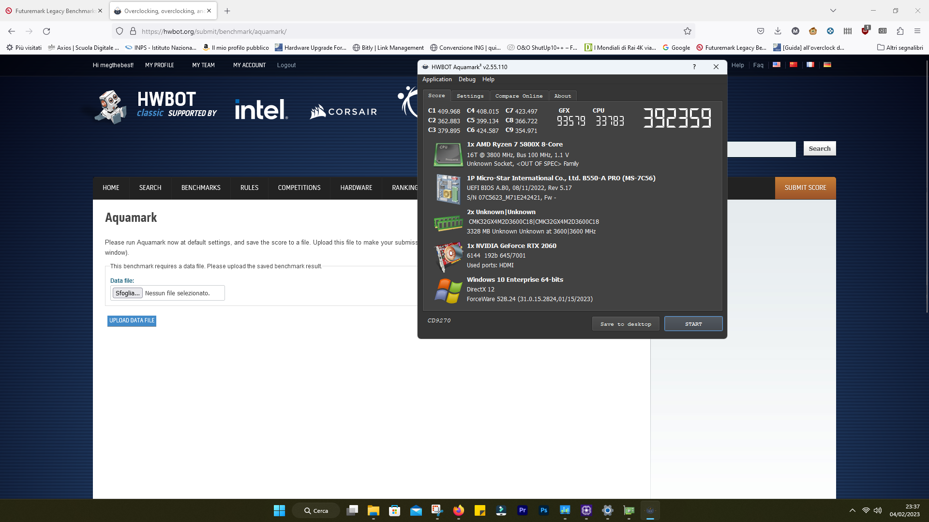The width and height of the screenshot is (929, 522).
Task: Click the Faq link in header
Action: 758,65
